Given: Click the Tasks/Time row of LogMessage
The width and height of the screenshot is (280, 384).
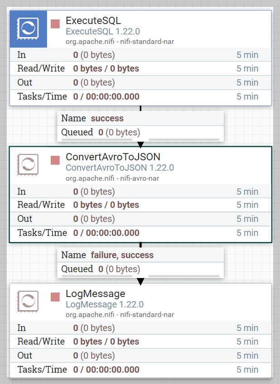Looking at the screenshot, I should pyautogui.click(x=140, y=370).
